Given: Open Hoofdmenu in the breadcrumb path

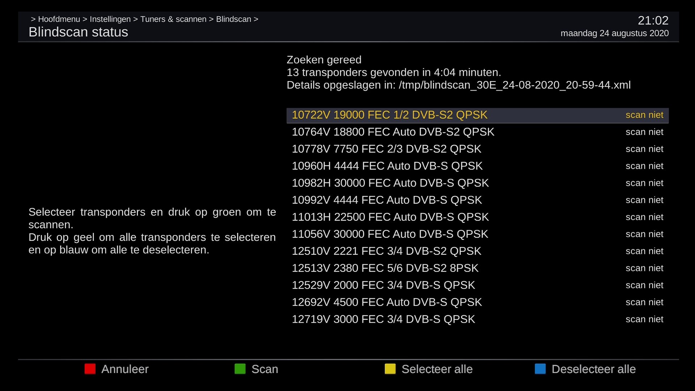Looking at the screenshot, I should click(59, 19).
